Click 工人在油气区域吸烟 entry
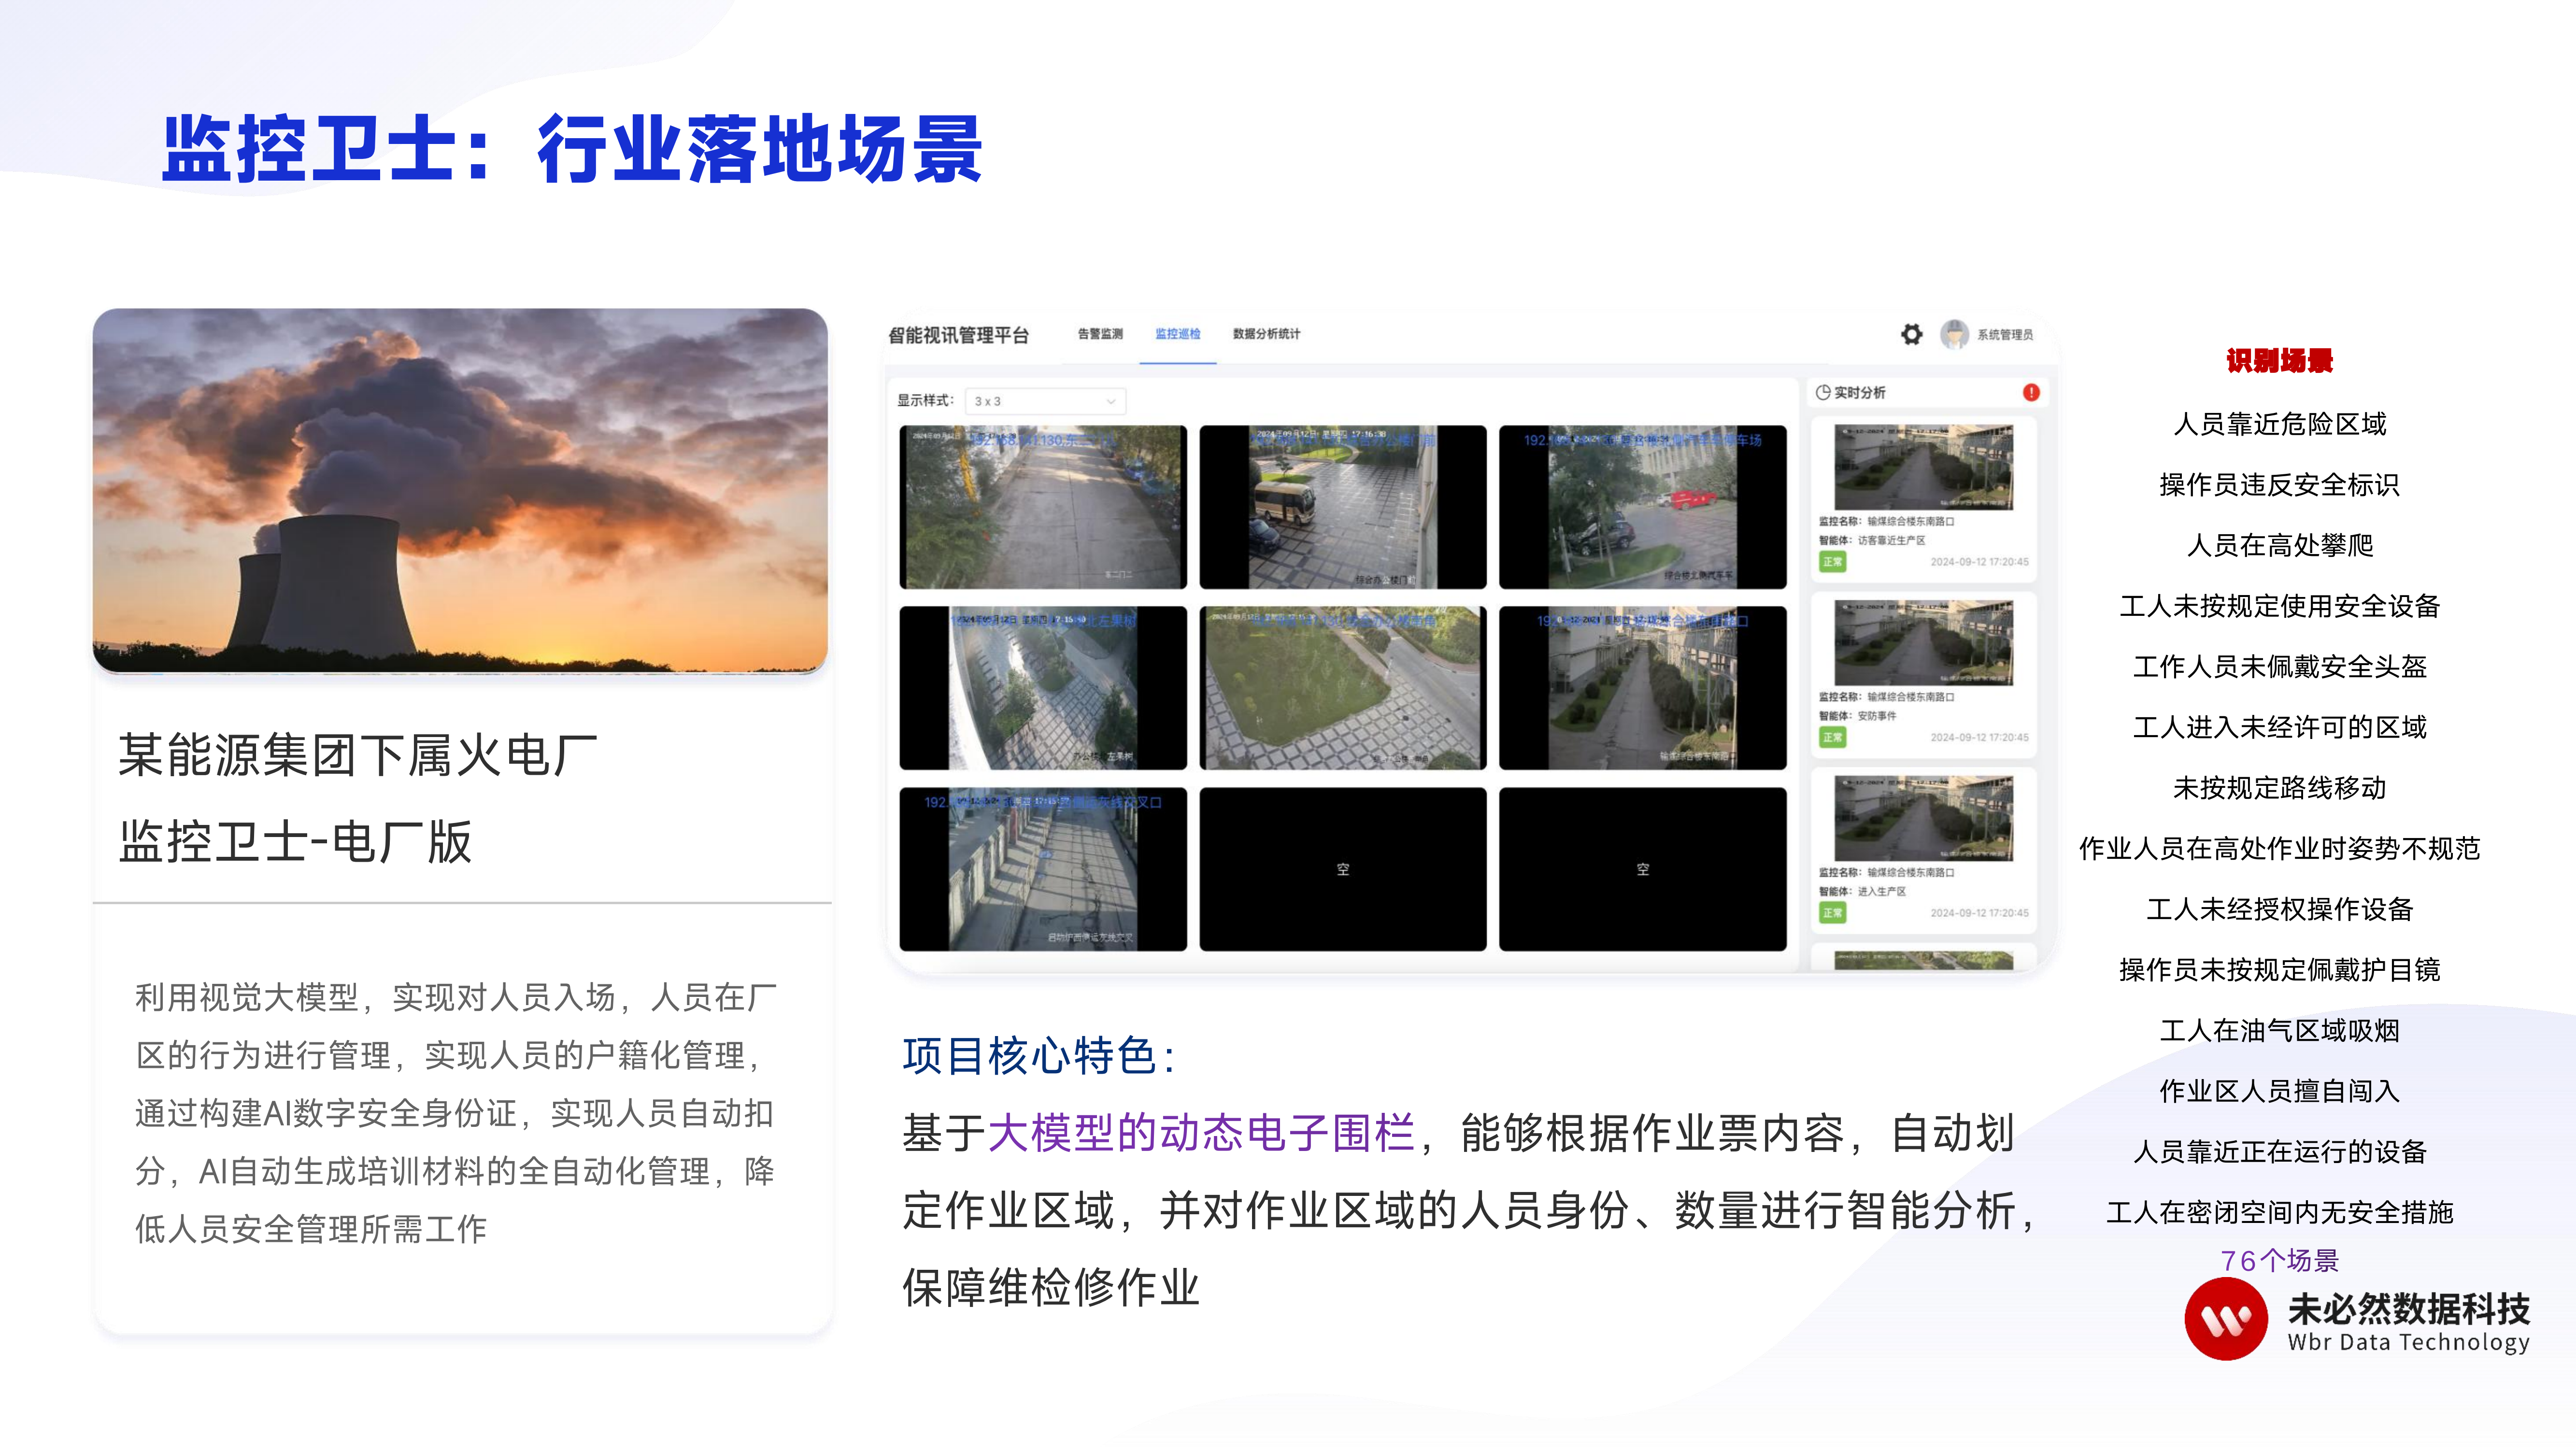Image resolution: width=2576 pixels, height=1449 pixels. (2279, 1030)
